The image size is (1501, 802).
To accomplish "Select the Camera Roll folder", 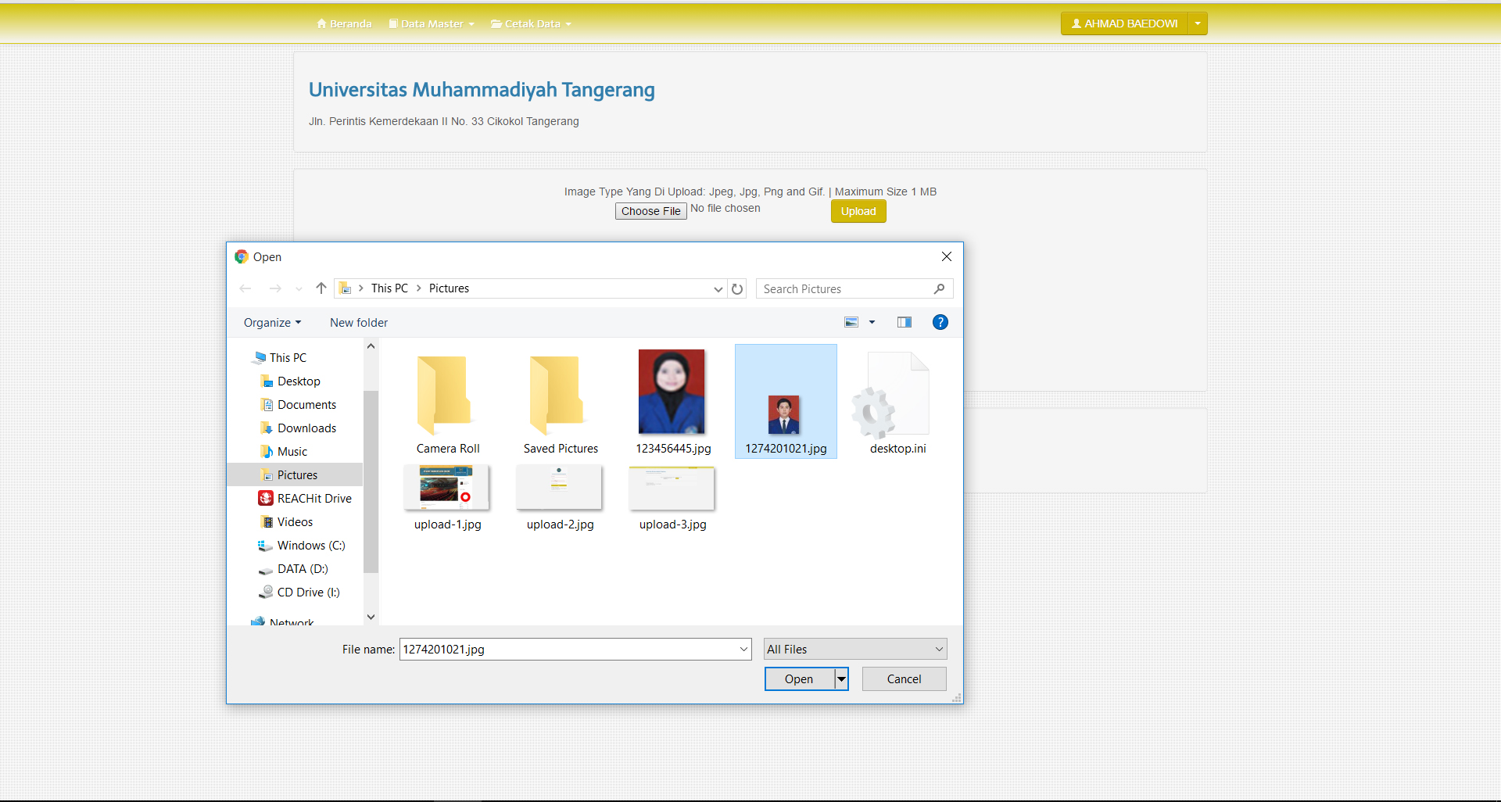I will pos(448,403).
